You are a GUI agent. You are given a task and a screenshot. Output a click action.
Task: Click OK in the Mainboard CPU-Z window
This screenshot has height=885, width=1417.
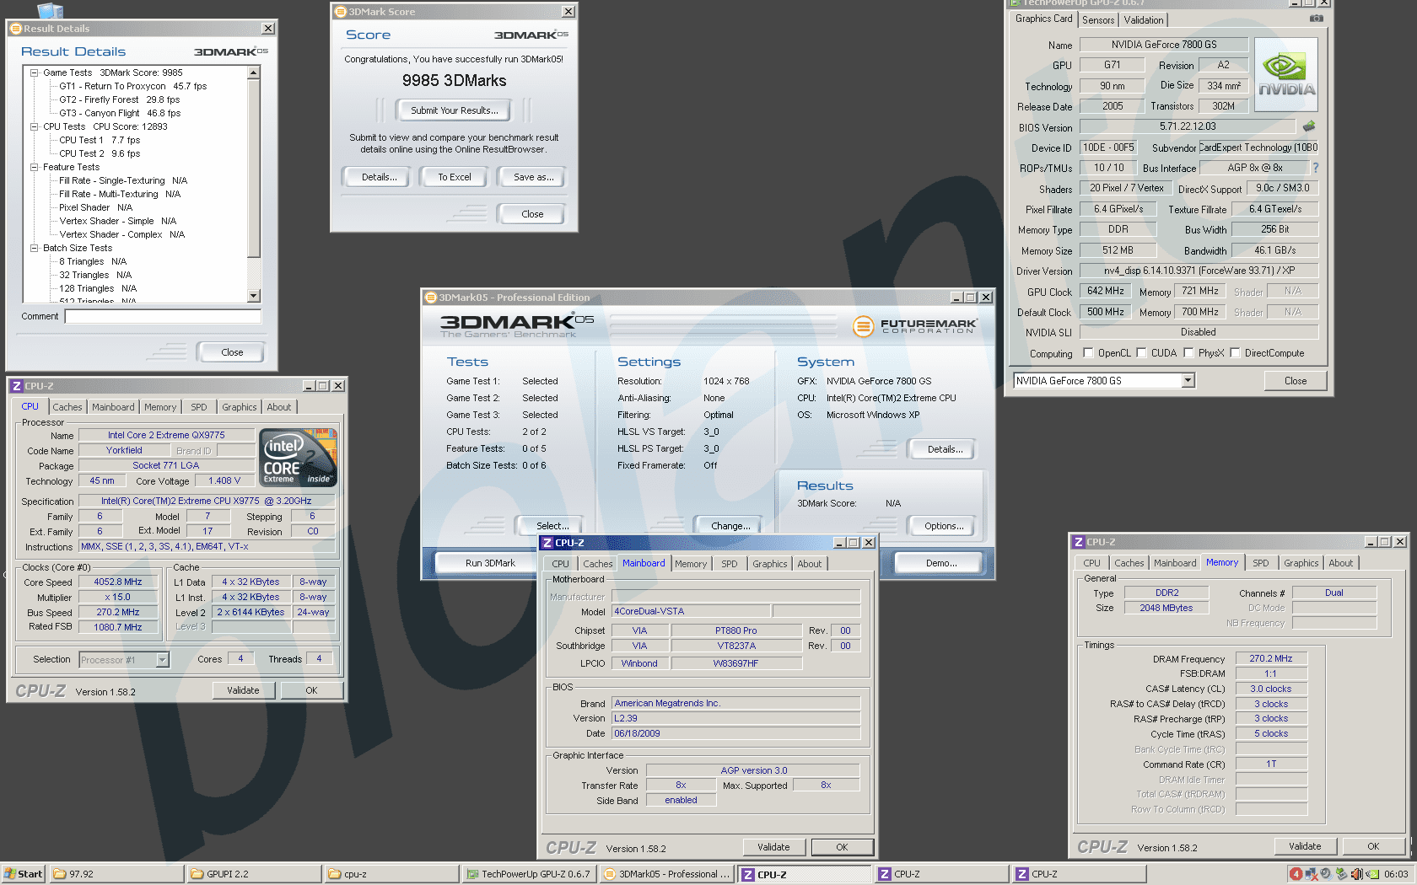coord(841,847)
